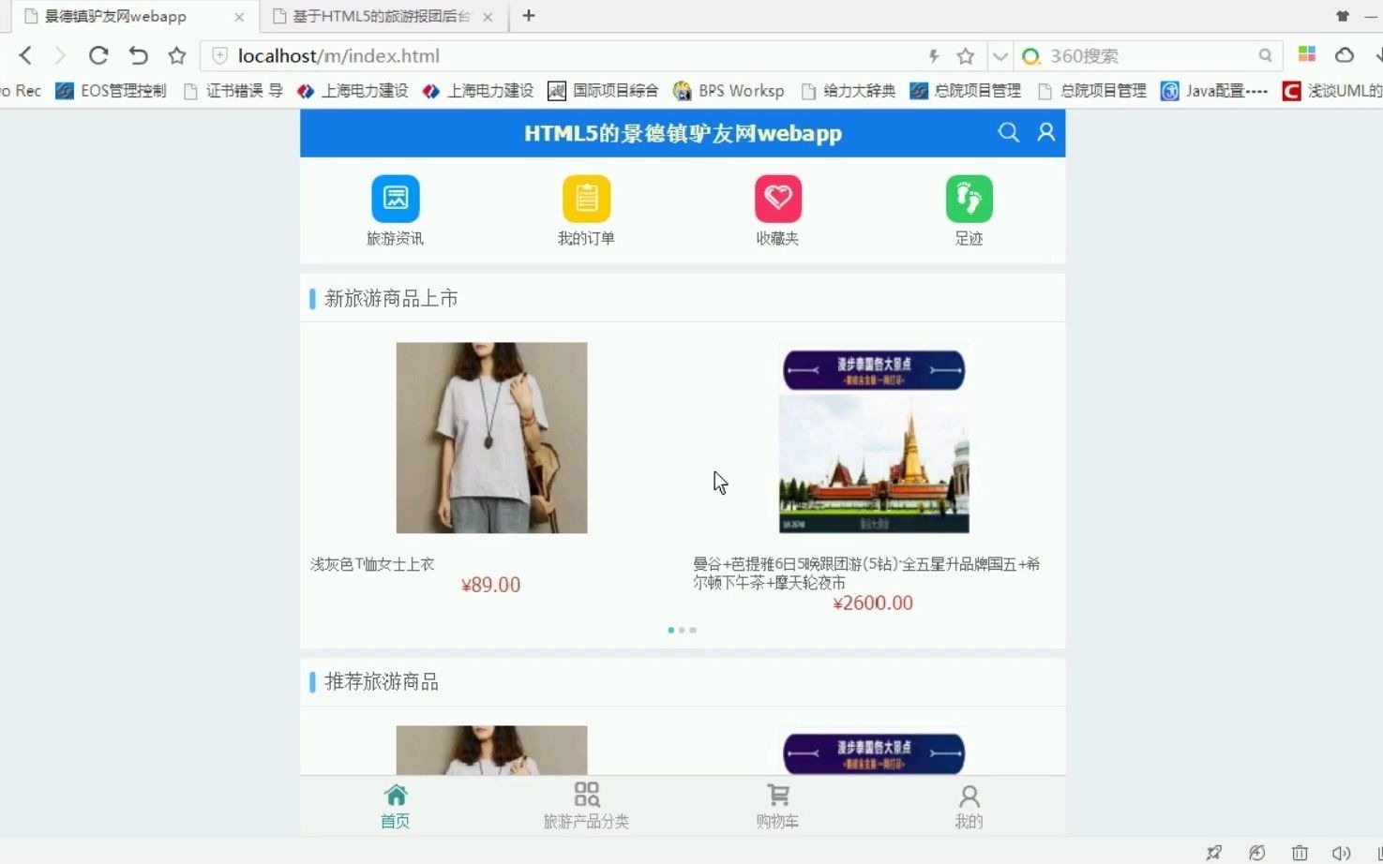
Task: Open the 购物车 shopping cart tab
Action: [x=777, y=806]
